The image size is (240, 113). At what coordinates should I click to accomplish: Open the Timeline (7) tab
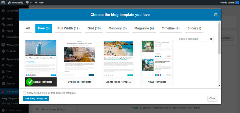coord(171,28)
